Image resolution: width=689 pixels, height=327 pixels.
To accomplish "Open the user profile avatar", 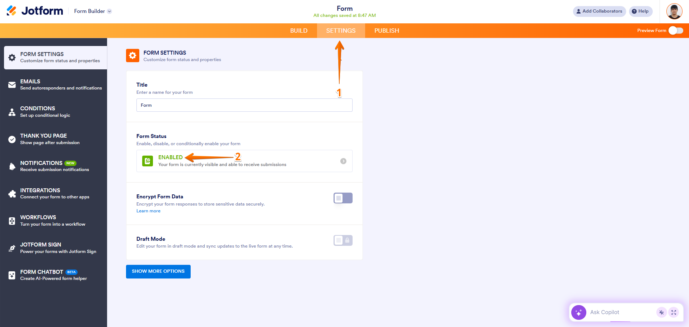I will tap(674, 11).
